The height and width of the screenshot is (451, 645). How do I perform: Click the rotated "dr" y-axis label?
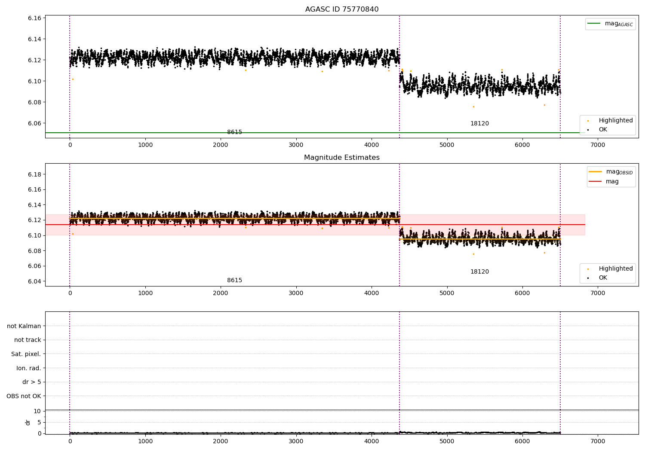click(x=28, y=422)
